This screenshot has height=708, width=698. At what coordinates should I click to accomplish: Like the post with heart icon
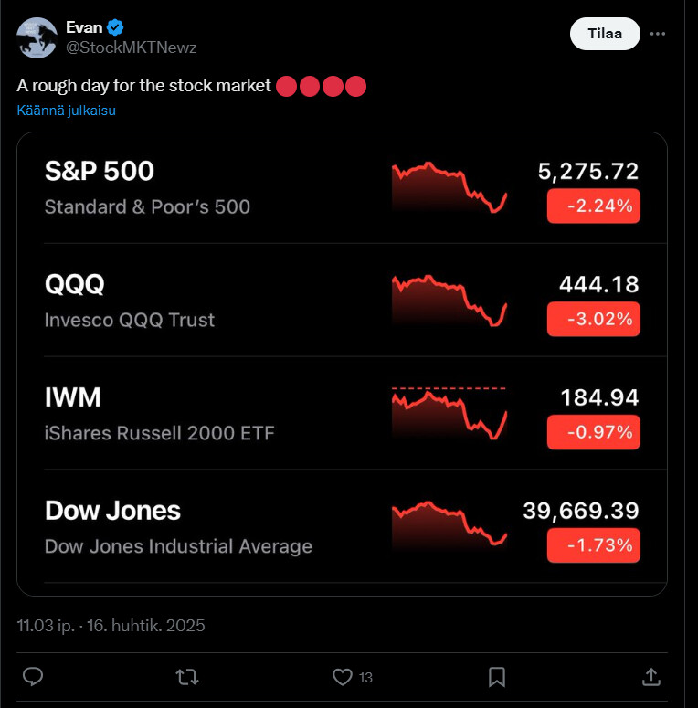[343, 676]
